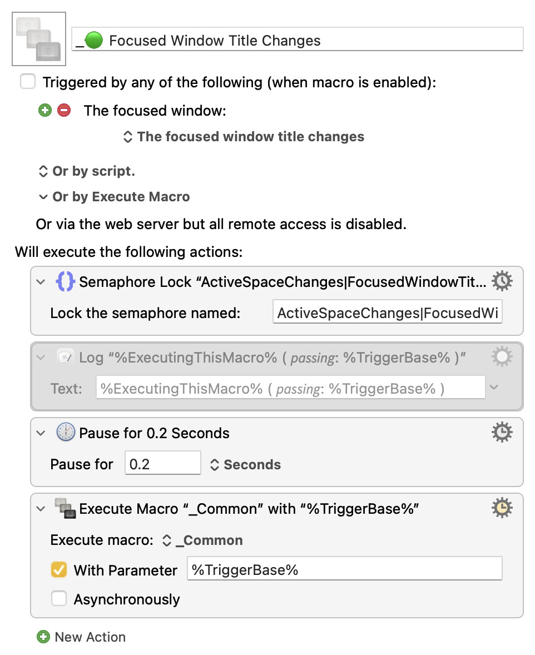This screenshot has height=655, width=535.
Task: Open the Pause action gear menu
Action: tap(502, 433)
